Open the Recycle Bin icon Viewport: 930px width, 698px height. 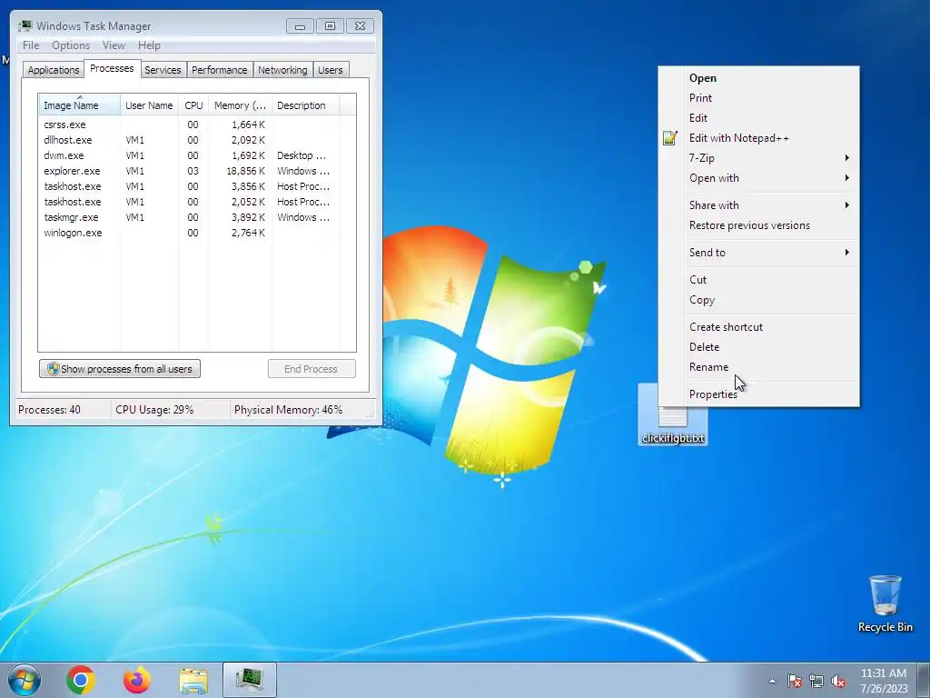point(885,603)
